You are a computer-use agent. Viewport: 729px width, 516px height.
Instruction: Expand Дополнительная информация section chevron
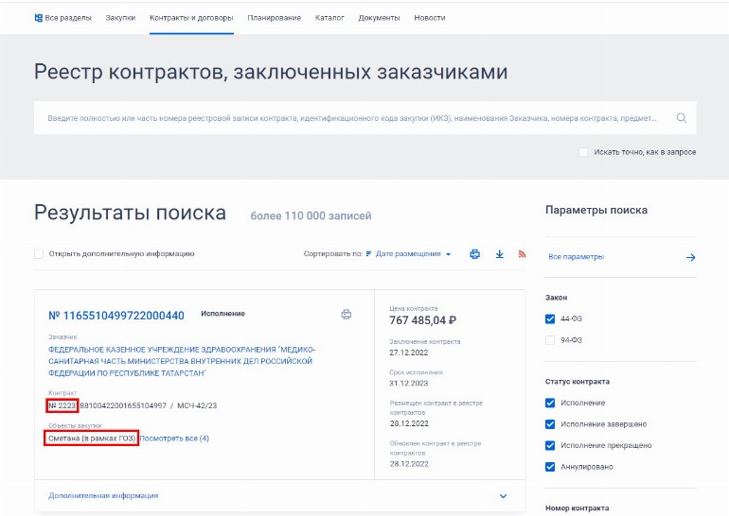(503, 495)
